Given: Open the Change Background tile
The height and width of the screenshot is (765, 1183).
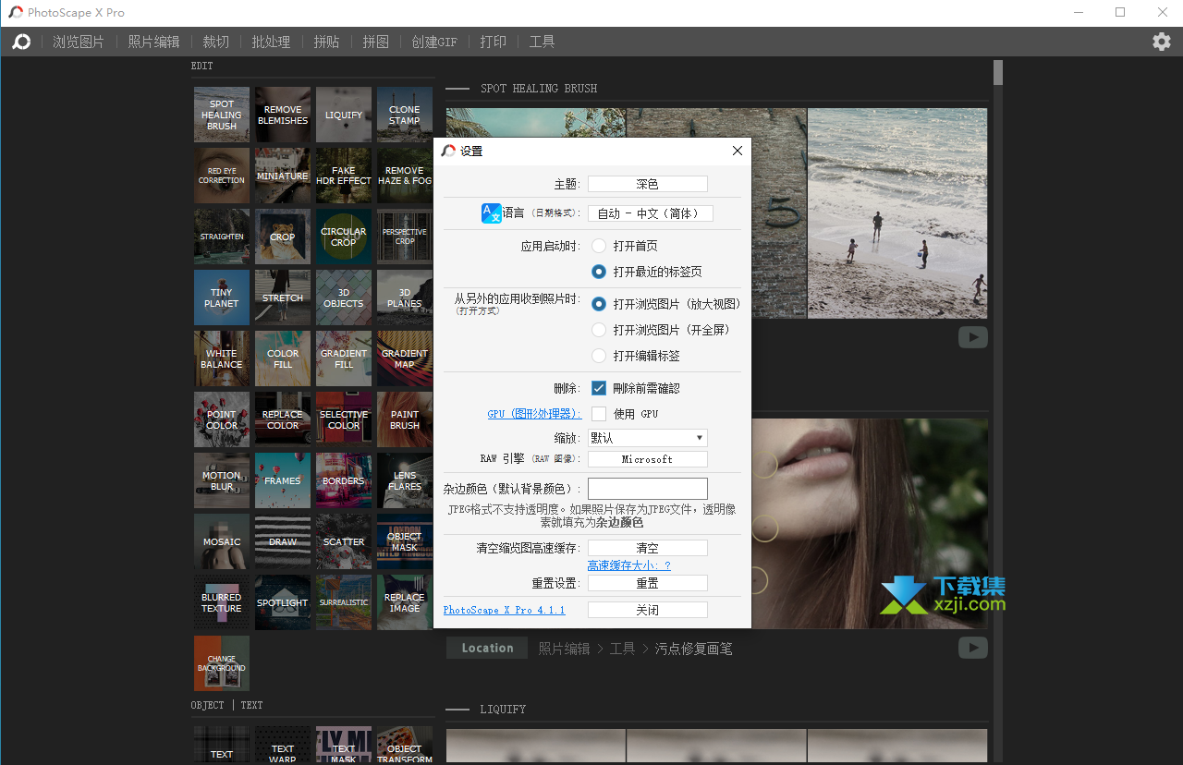Looking at the screenshot, I should [222, 663].
